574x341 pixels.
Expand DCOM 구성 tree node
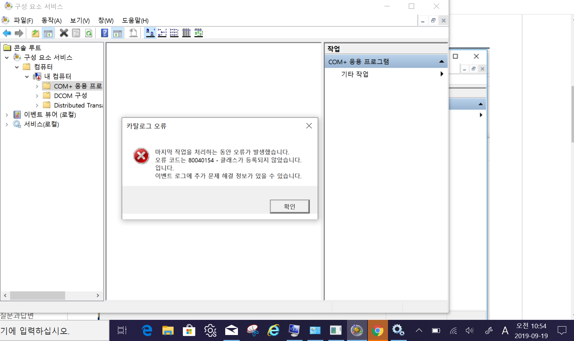pyautogui.click(x=37, y=96)
